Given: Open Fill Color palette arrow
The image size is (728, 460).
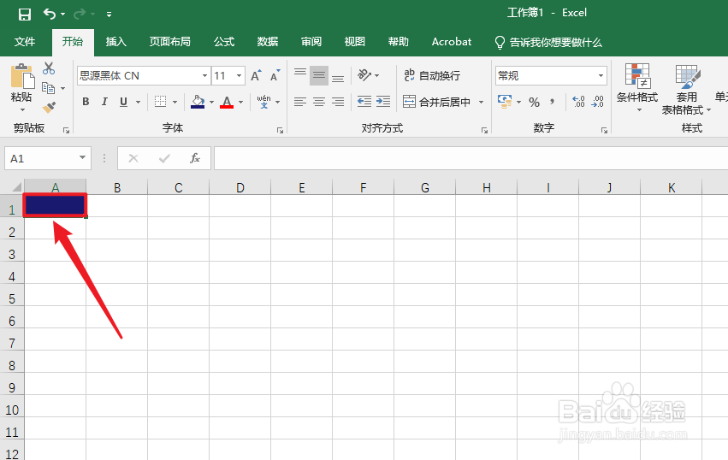Looking at the screenshot, I should tap(211, 102).
